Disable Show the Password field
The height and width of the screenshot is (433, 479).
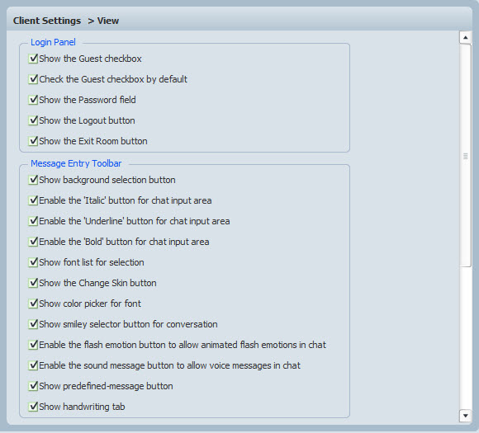33,100
